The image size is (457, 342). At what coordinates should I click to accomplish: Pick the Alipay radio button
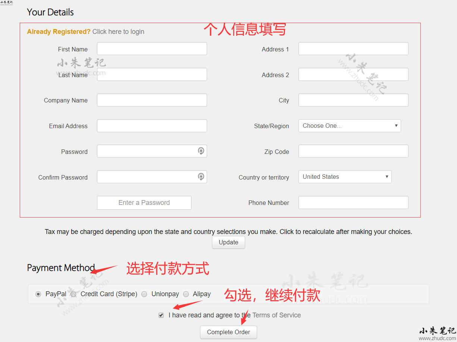pyautogui.click(x=186, y=294)
